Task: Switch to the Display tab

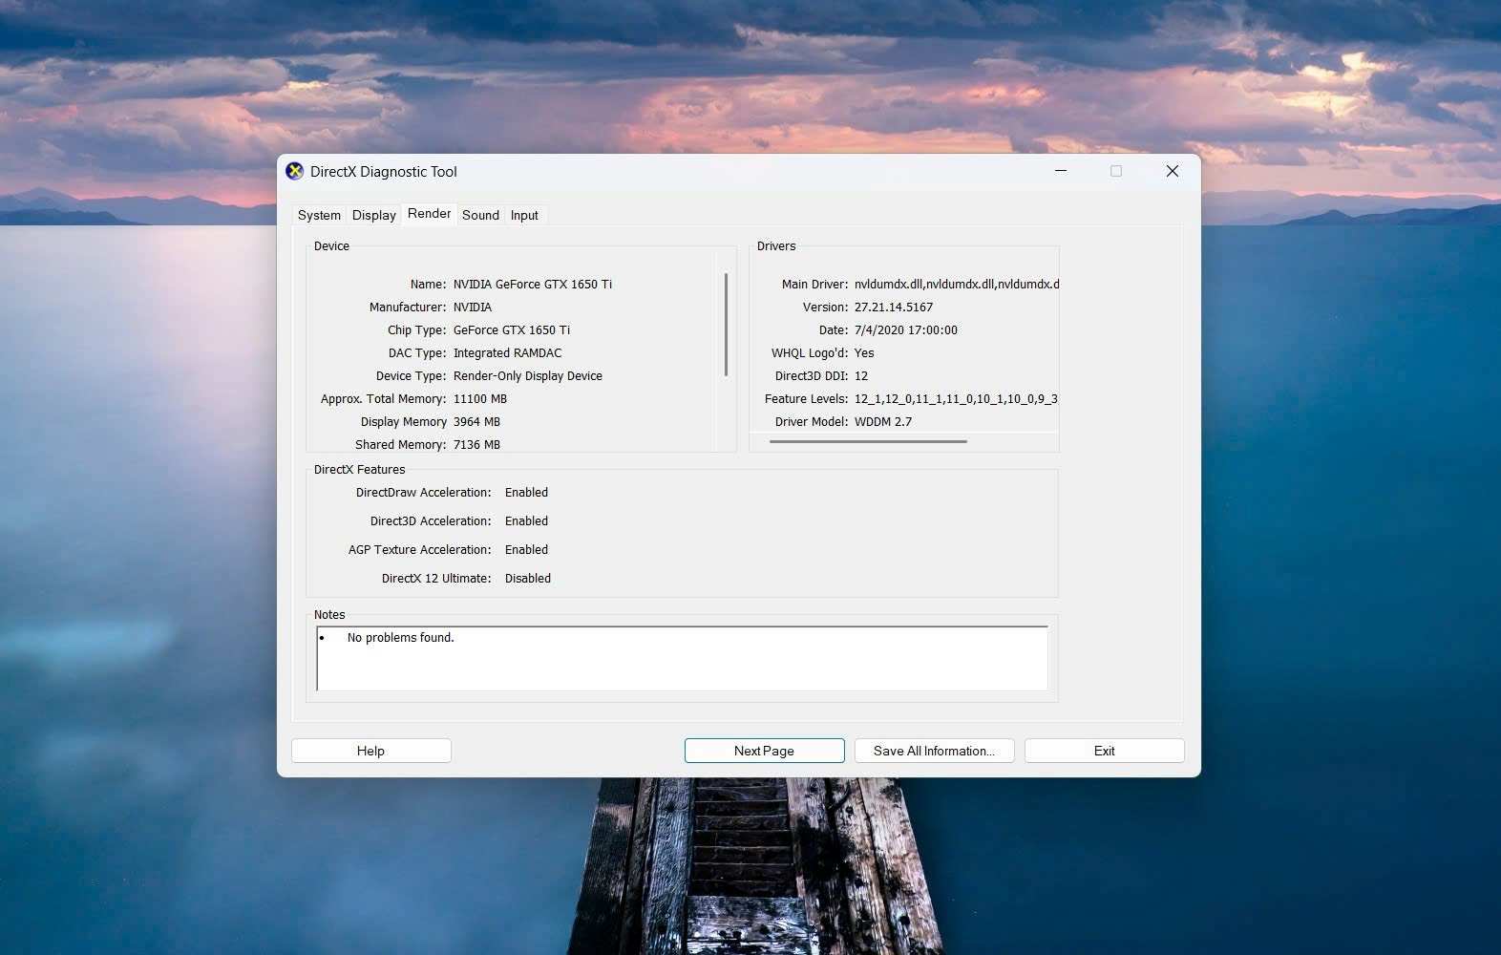Action: pyautogui.click(x=374, y=216)
